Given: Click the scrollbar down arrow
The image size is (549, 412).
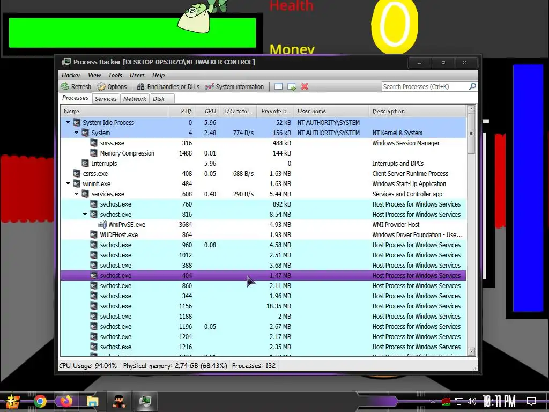Looking at the screenshot, I should (x=471, y=351).
